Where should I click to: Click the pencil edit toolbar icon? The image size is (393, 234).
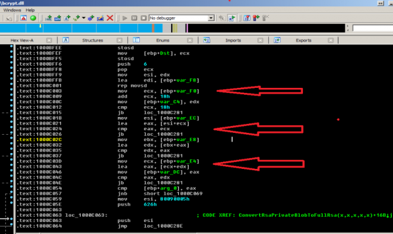click(100, 18)
